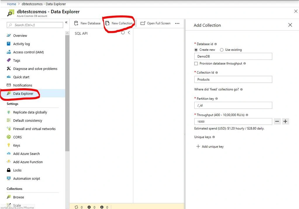The width and height of the screenshot is (299, 209).
Task: Click the New Collection toolbar button
Action: [119, 23]
